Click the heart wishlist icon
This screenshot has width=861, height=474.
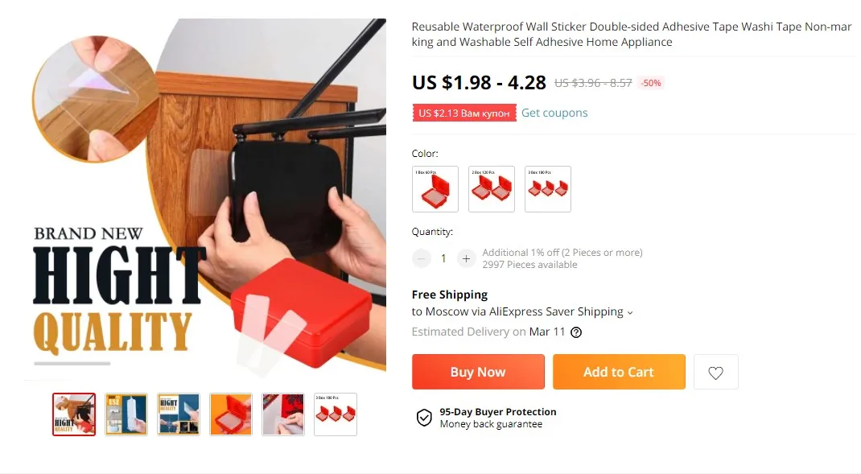715,373
